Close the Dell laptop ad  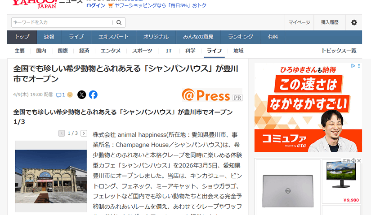[x=359, y=161]
